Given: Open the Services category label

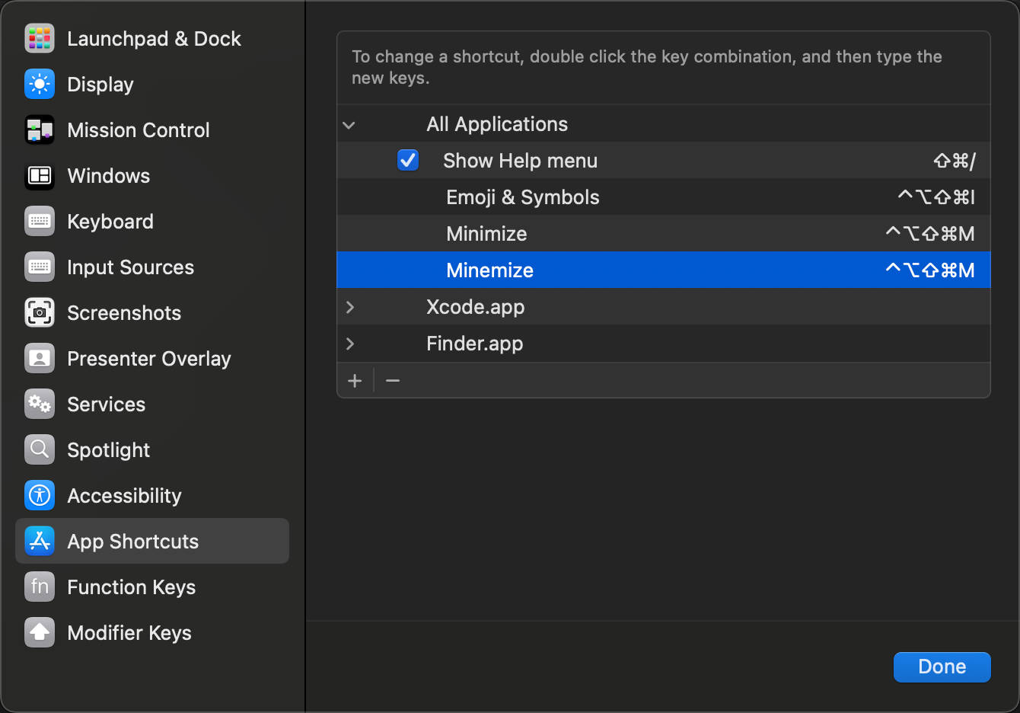Looking at the screenshot, I should coord(107,404).
